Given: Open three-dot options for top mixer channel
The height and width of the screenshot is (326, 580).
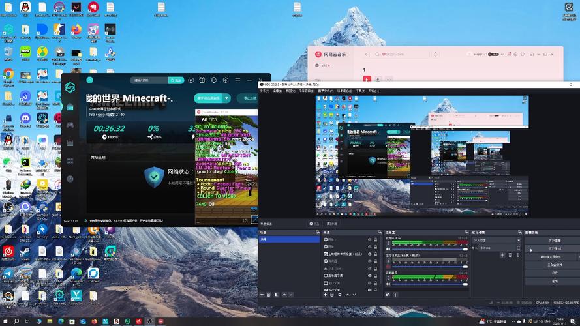Looking at the screenshot, I should [388, 243].
